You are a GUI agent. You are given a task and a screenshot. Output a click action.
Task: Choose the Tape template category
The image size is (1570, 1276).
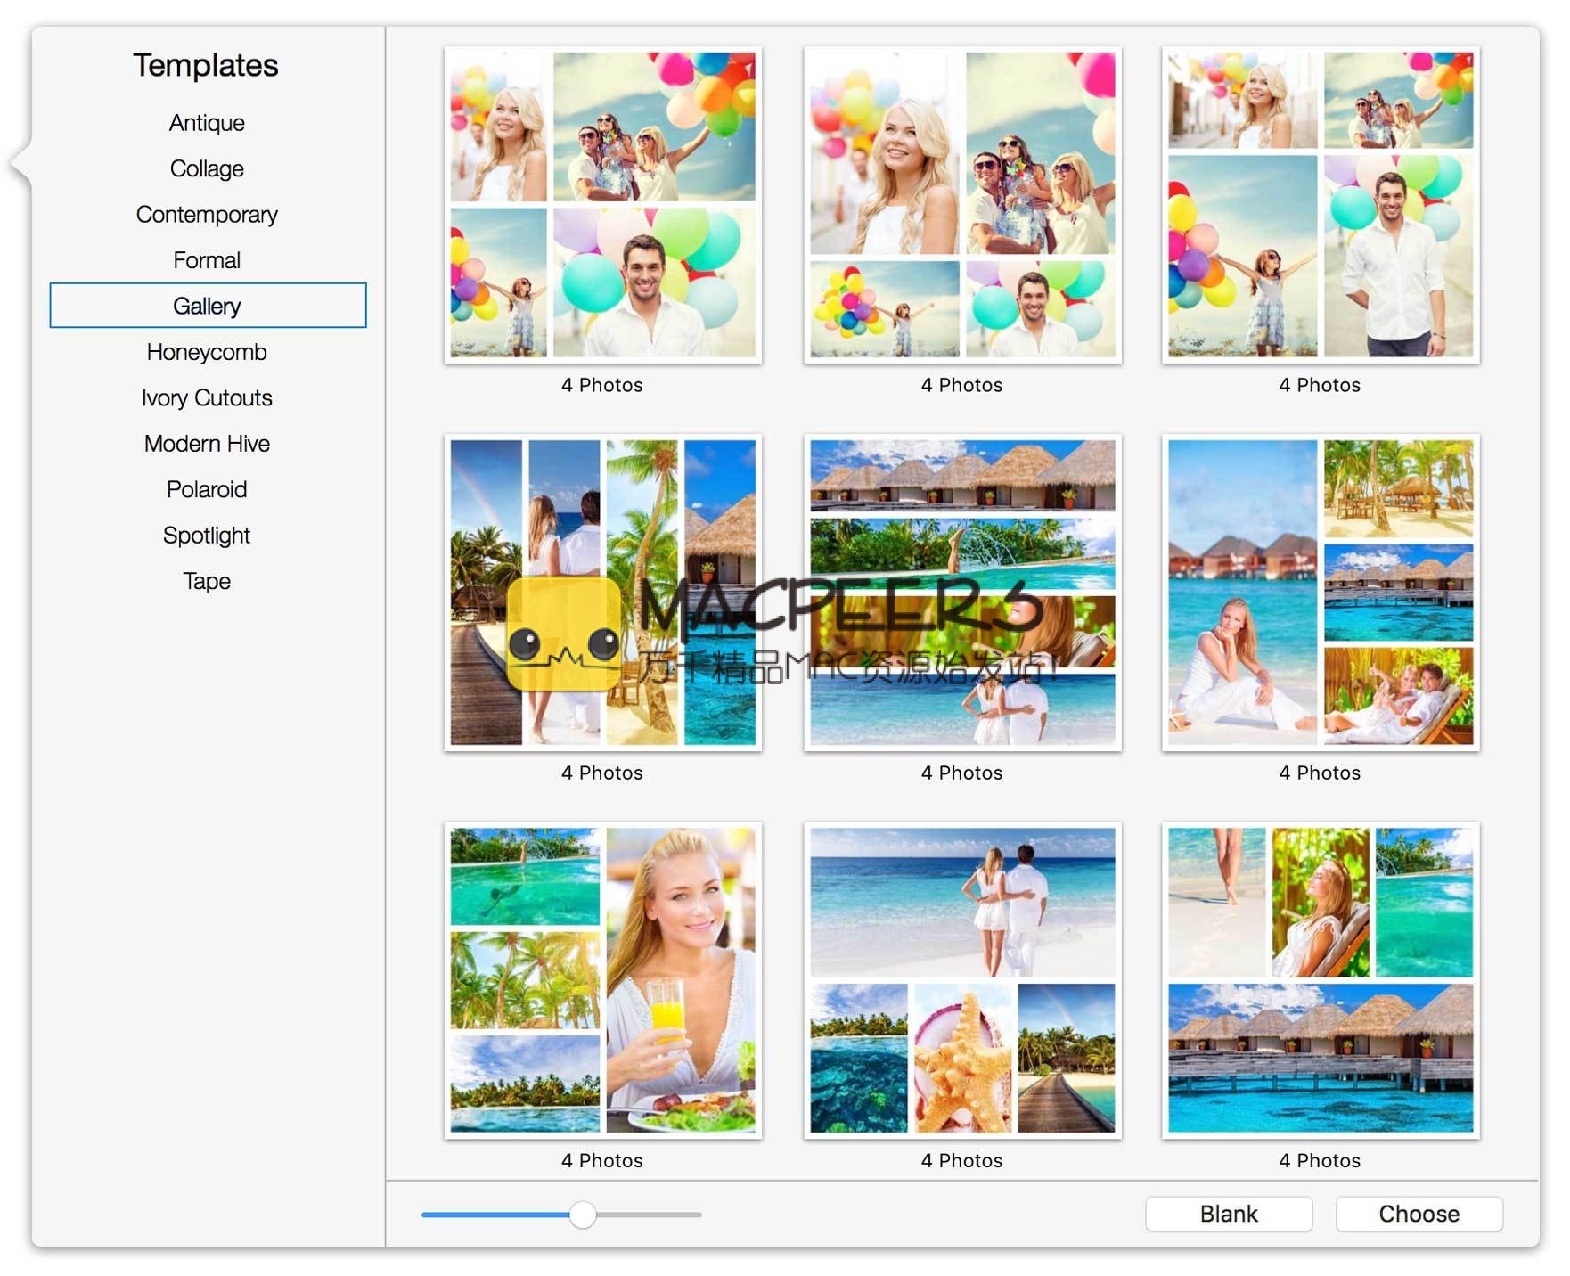pyautogui.click(x=207, y=581)
